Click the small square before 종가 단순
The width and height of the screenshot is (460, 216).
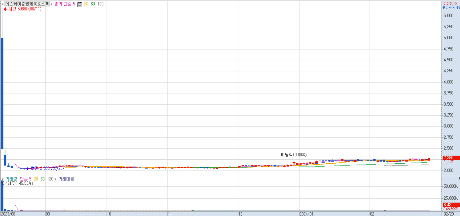coord(52,4)
